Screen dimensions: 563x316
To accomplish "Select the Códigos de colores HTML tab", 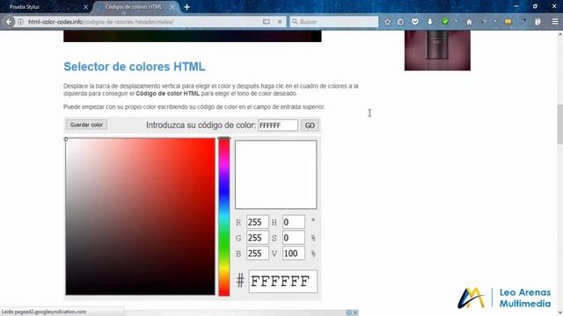I will (x=133, y=7).
